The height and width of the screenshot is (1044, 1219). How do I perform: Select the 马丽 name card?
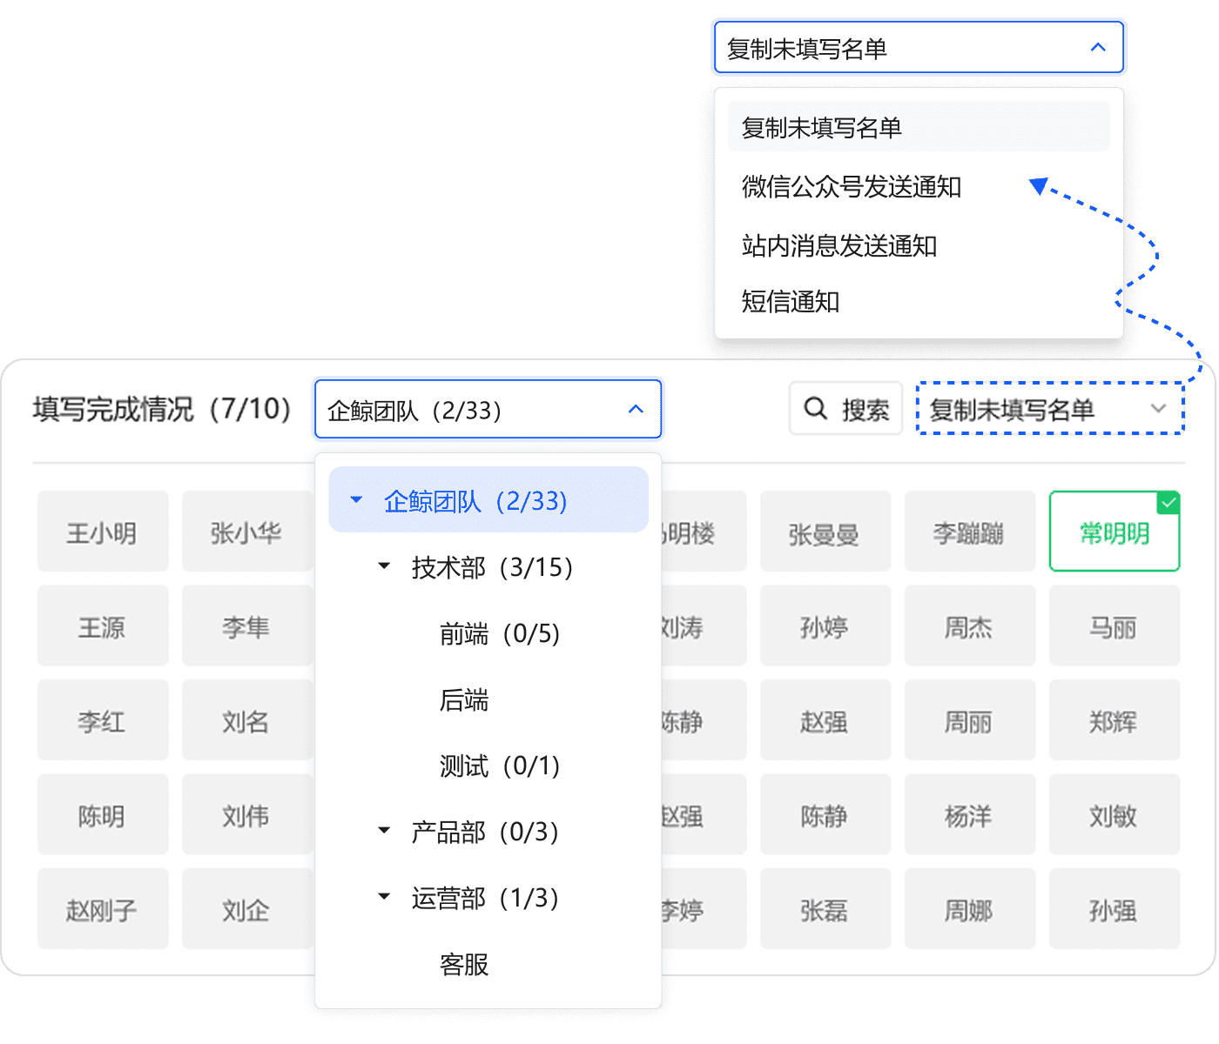(x=1114, y=626)
